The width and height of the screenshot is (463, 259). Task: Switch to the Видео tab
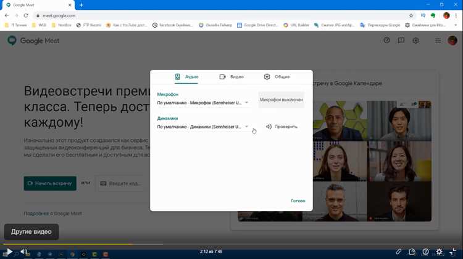coord(231,77)
